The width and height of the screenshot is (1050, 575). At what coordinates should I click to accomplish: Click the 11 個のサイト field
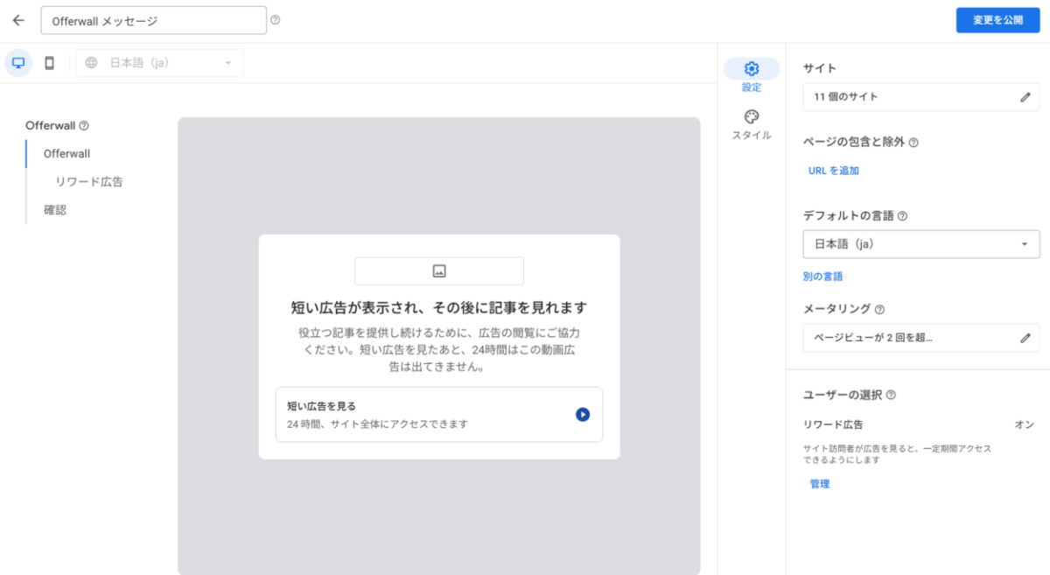click(921, 97)
